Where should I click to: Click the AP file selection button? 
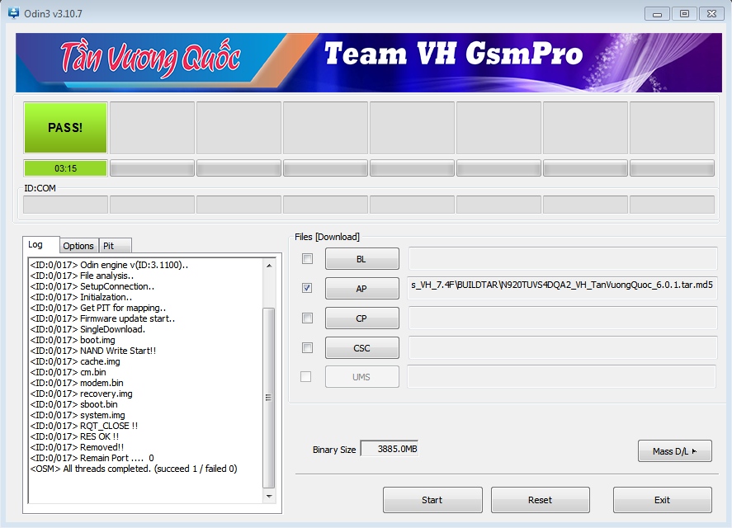pos(361,289)
